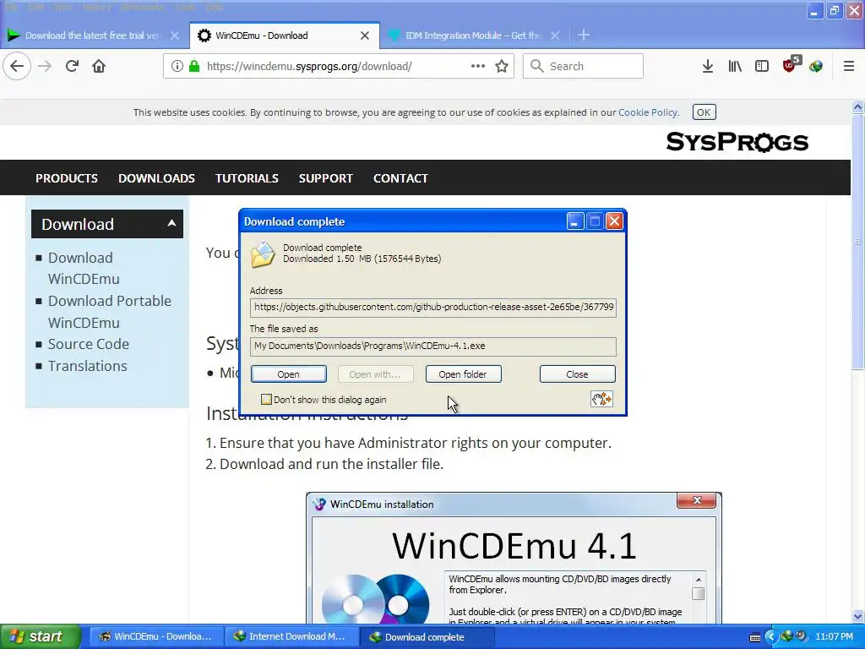Click the tray keyboard icon
Screen dimensions: 865x649
click(x=755, y=637)
